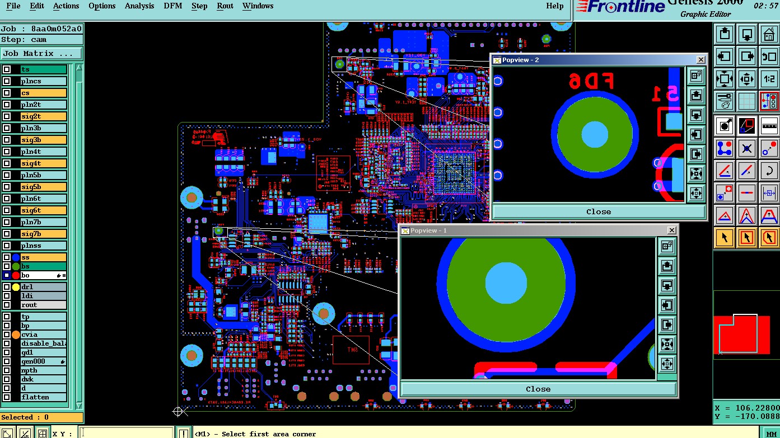Select the pln7b layer name

pos(44,222)
